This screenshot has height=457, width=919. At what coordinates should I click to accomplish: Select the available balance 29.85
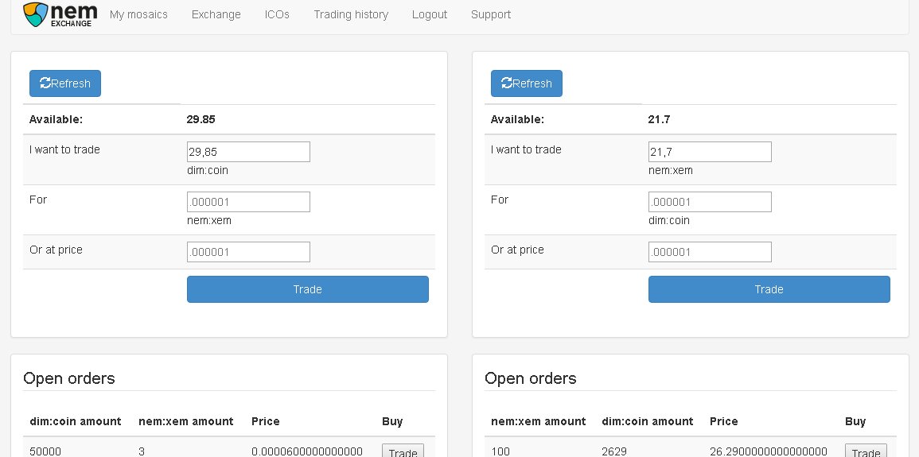201,119
